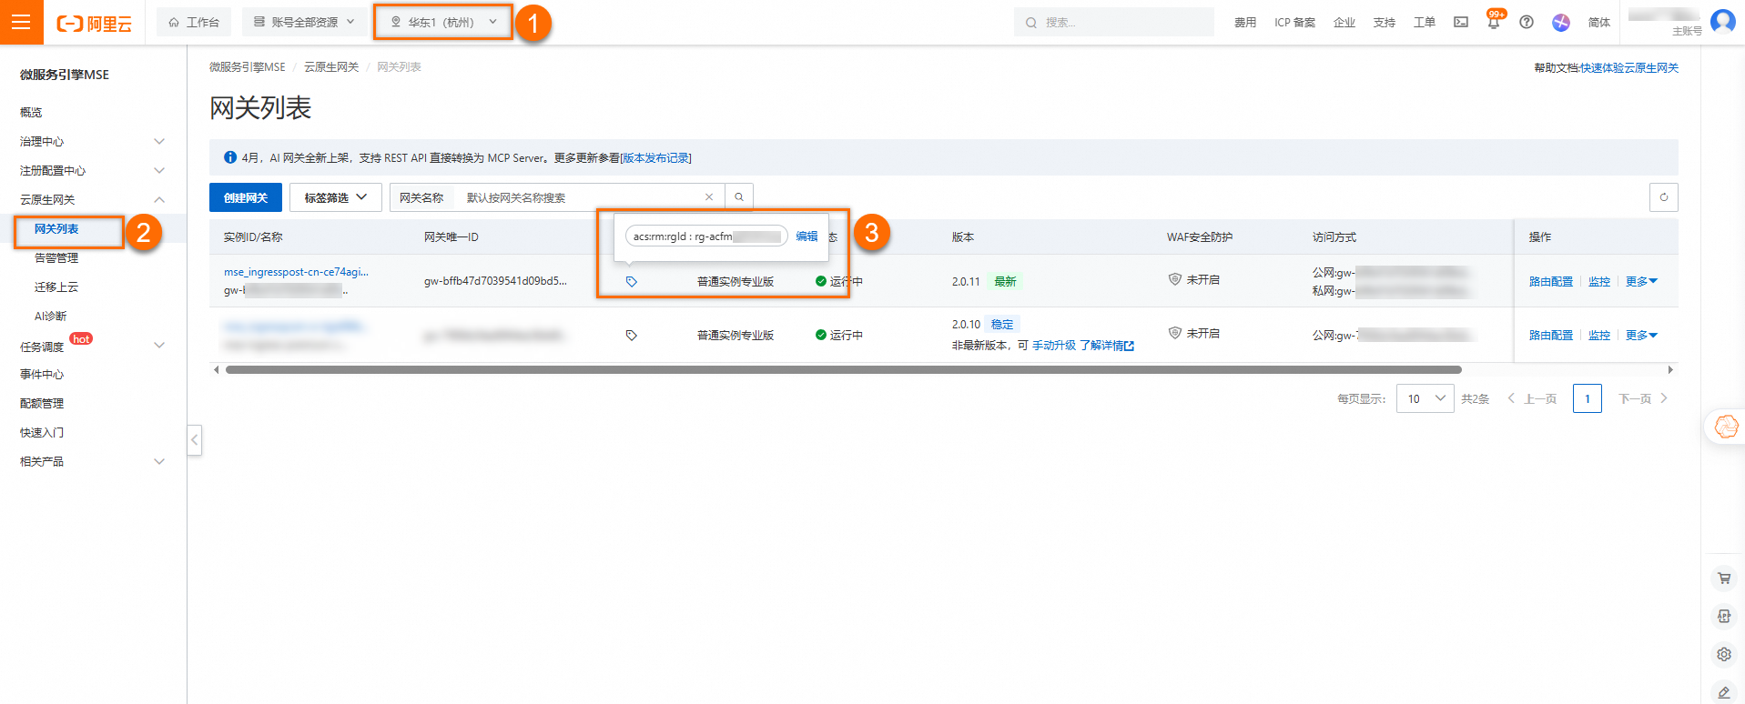The image size is (1745, 704).
Task: Refresh the gateway list
Action: pyautogui.click(x=1664, y=197)
